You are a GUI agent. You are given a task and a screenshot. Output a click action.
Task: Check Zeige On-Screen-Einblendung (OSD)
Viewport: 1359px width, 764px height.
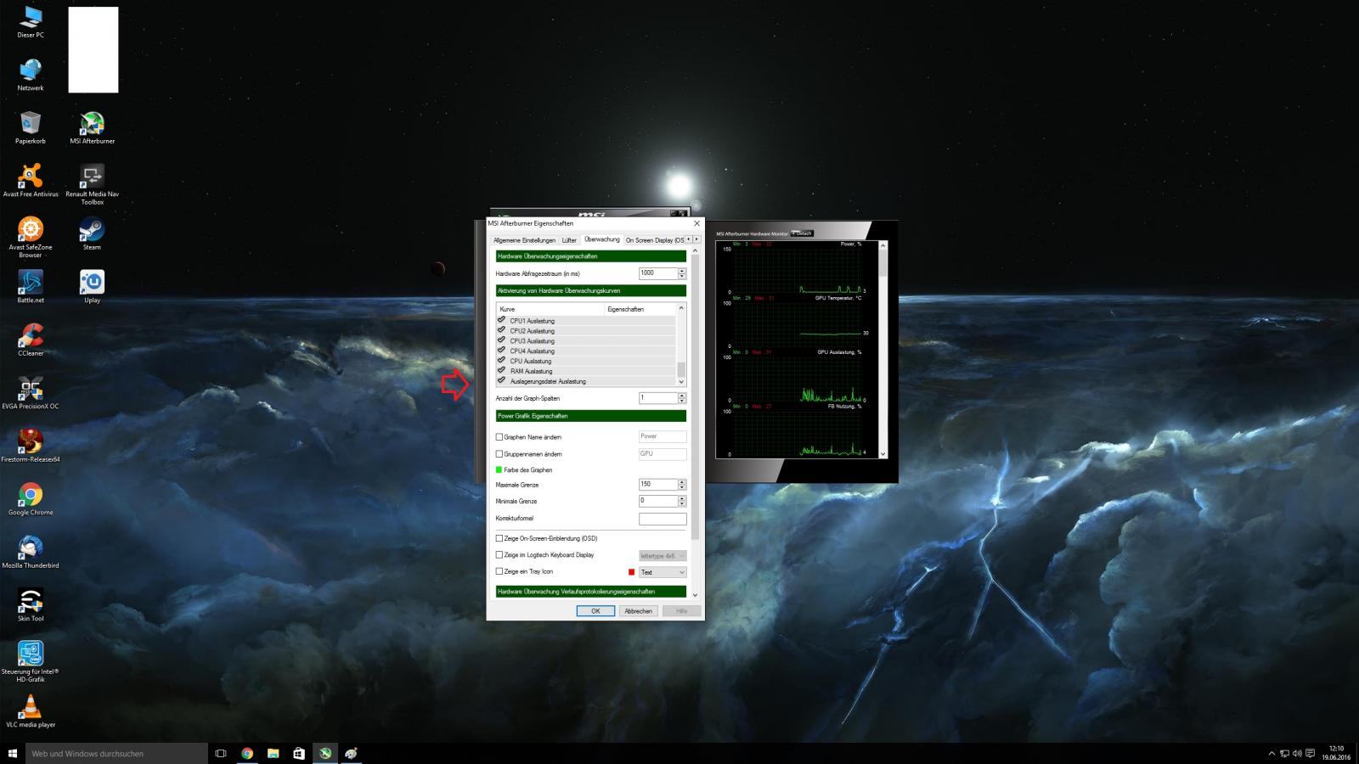coord(499,538)
